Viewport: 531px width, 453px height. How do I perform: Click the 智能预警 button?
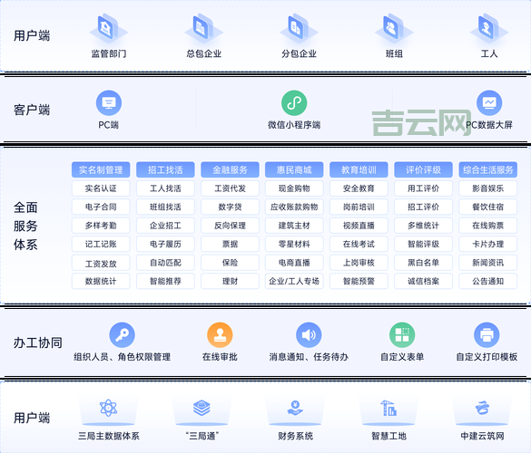[x=359, y=281]
